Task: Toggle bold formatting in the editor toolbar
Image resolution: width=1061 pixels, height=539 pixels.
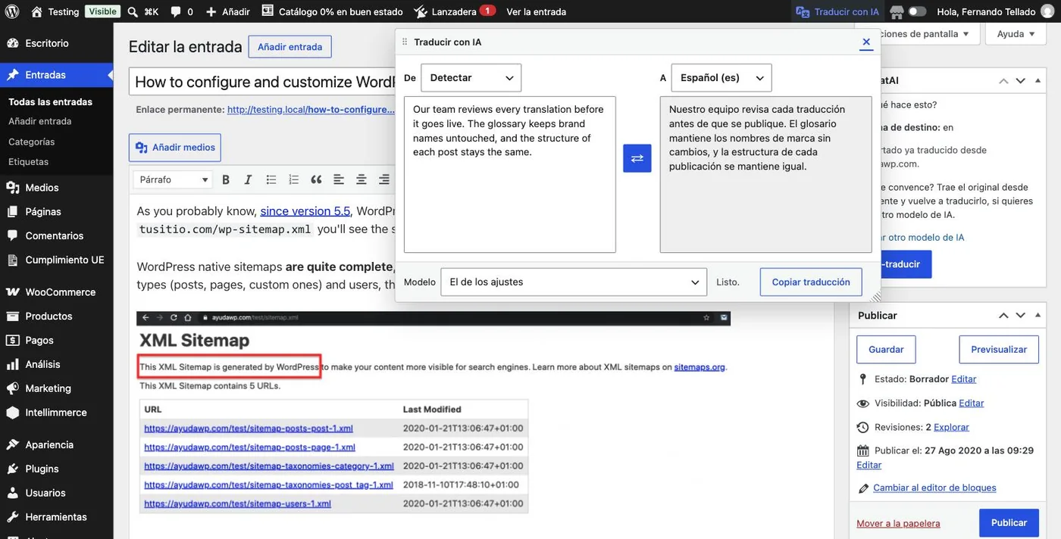Action: (226, 179)
